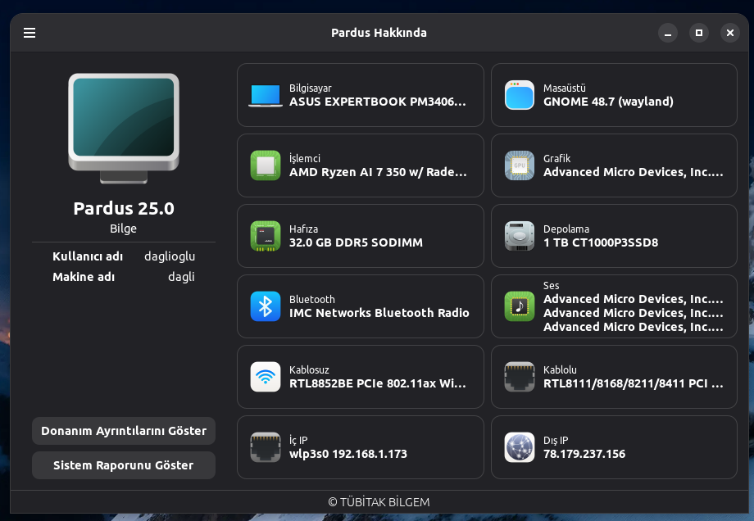Click the Dış IP globe icon
The width and height of the screenshot is (754, 521).
[x=519, y=447]
